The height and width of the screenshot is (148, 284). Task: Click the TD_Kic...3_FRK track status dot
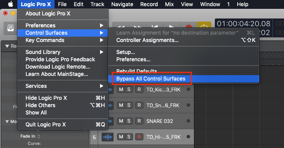[189, 89]
